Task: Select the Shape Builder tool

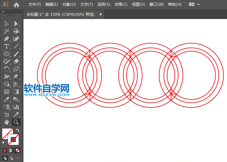Action: point(7,84)
